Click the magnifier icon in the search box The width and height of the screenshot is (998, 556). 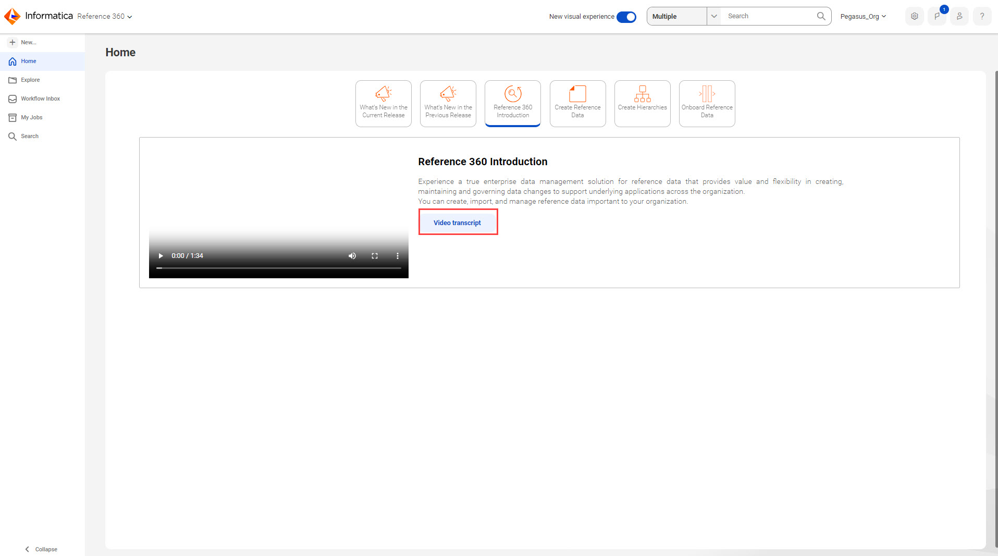point(821,16)
